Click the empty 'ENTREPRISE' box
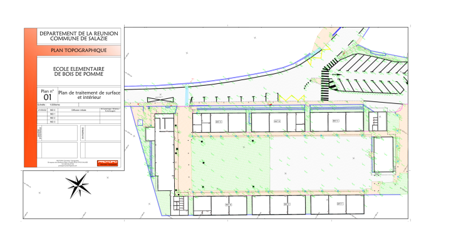The height and width of the screenshot is (246, 451). coord(103,133)
